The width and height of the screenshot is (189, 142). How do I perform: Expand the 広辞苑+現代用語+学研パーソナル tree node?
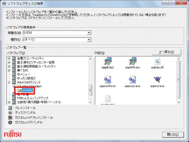[x=9, y=102]
